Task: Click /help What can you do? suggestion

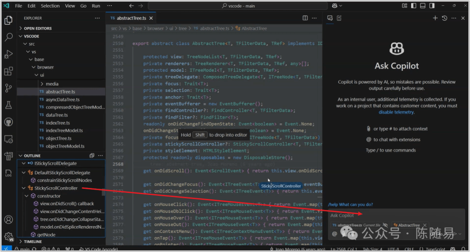Action: [x=350, y=205]
